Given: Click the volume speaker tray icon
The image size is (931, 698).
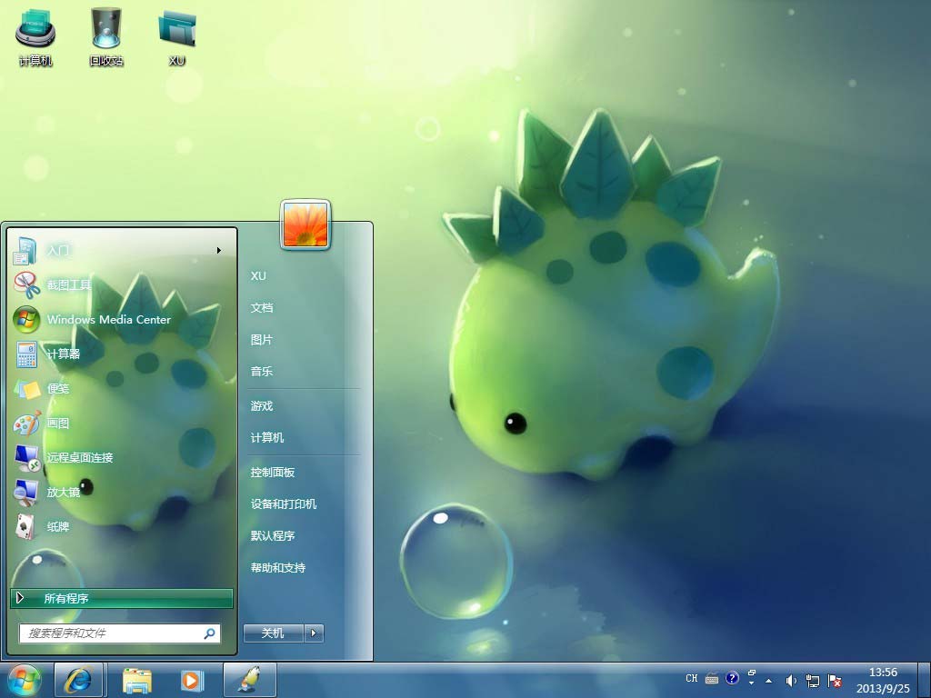Looking at the screenshot, I should tap(791, 680).
